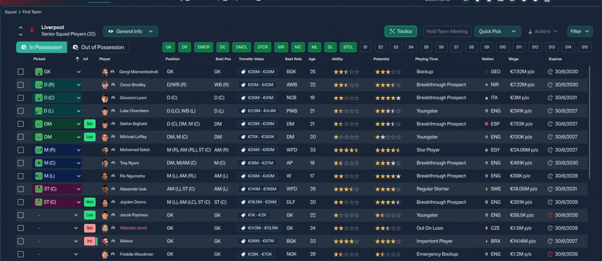Expand the Quick Pick arrow dropdown

514,31
